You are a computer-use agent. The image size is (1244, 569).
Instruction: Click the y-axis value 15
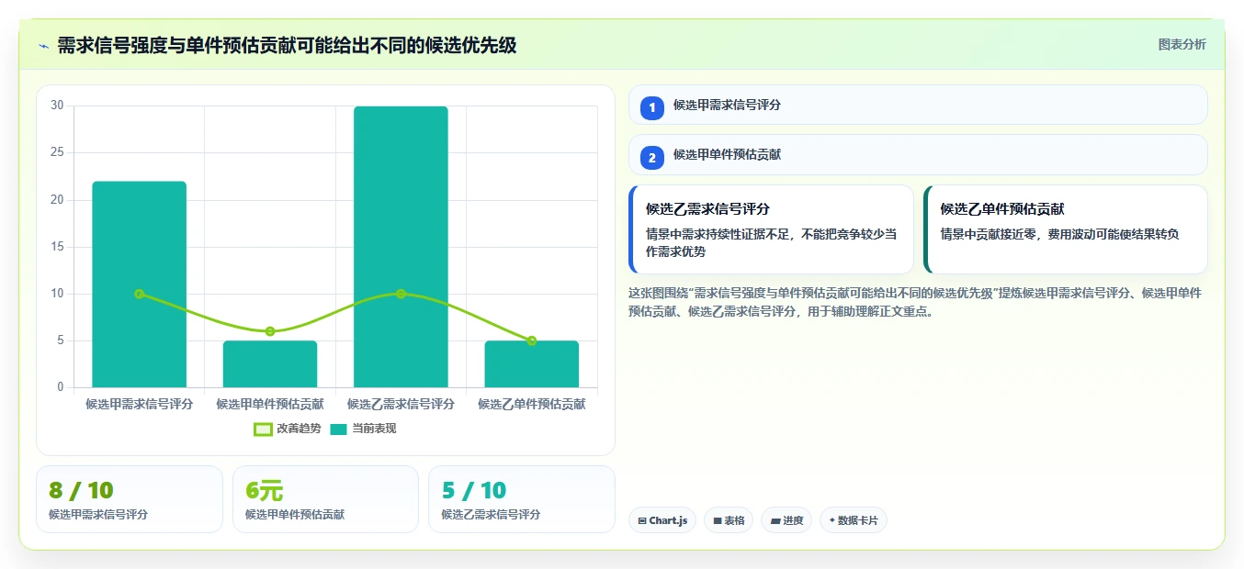click(x=57, y=247)
